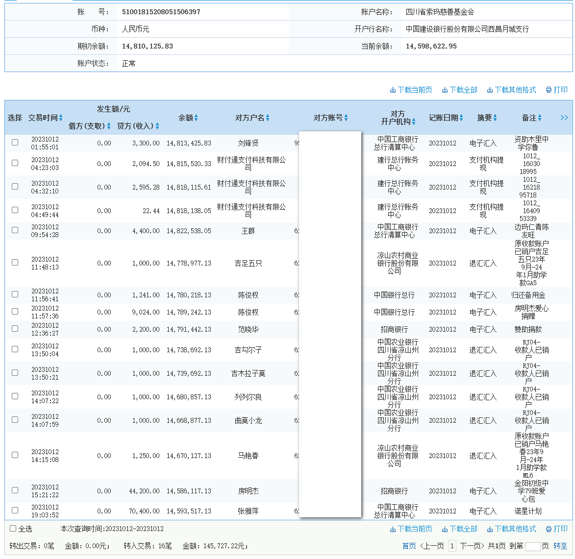Click account number 51001815208051506397

click(x=161, y=12)
